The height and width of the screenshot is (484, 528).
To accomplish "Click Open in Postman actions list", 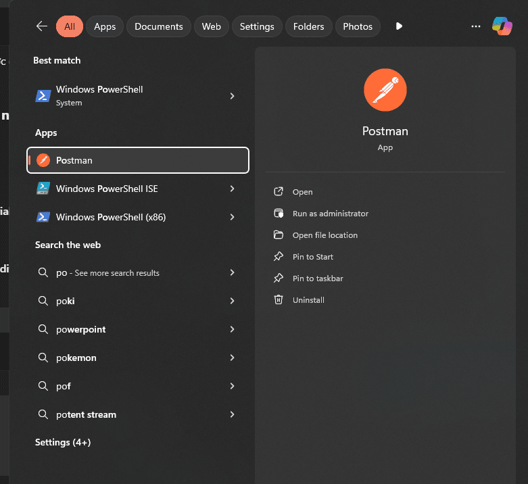I will pyautogui.click(x=302, y=192).
